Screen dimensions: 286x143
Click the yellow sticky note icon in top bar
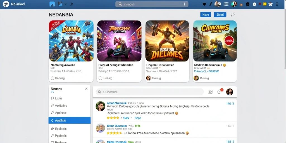[265, 4]
